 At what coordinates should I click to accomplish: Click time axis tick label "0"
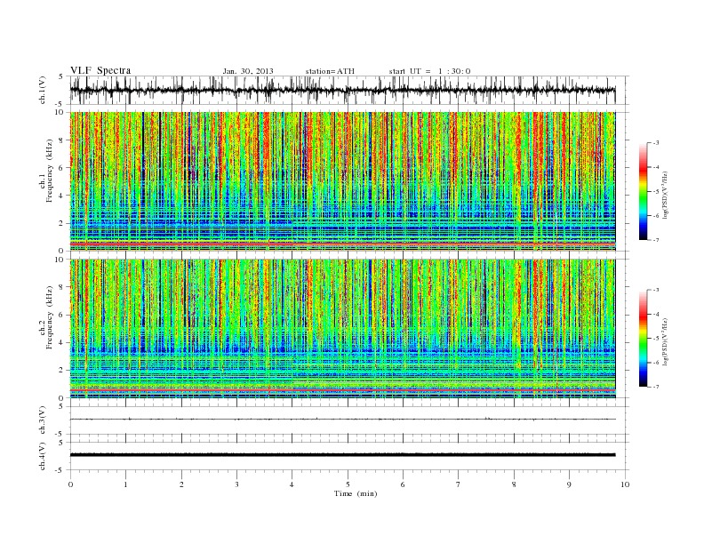(70, 484)
